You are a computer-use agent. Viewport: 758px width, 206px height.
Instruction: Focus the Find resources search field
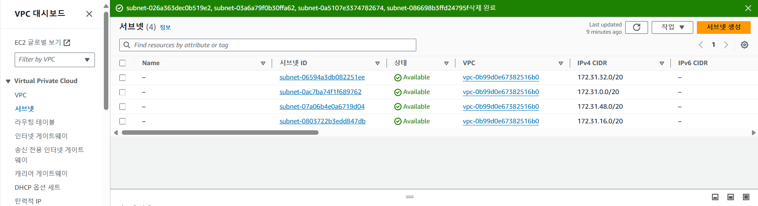(x=268, y=45)
